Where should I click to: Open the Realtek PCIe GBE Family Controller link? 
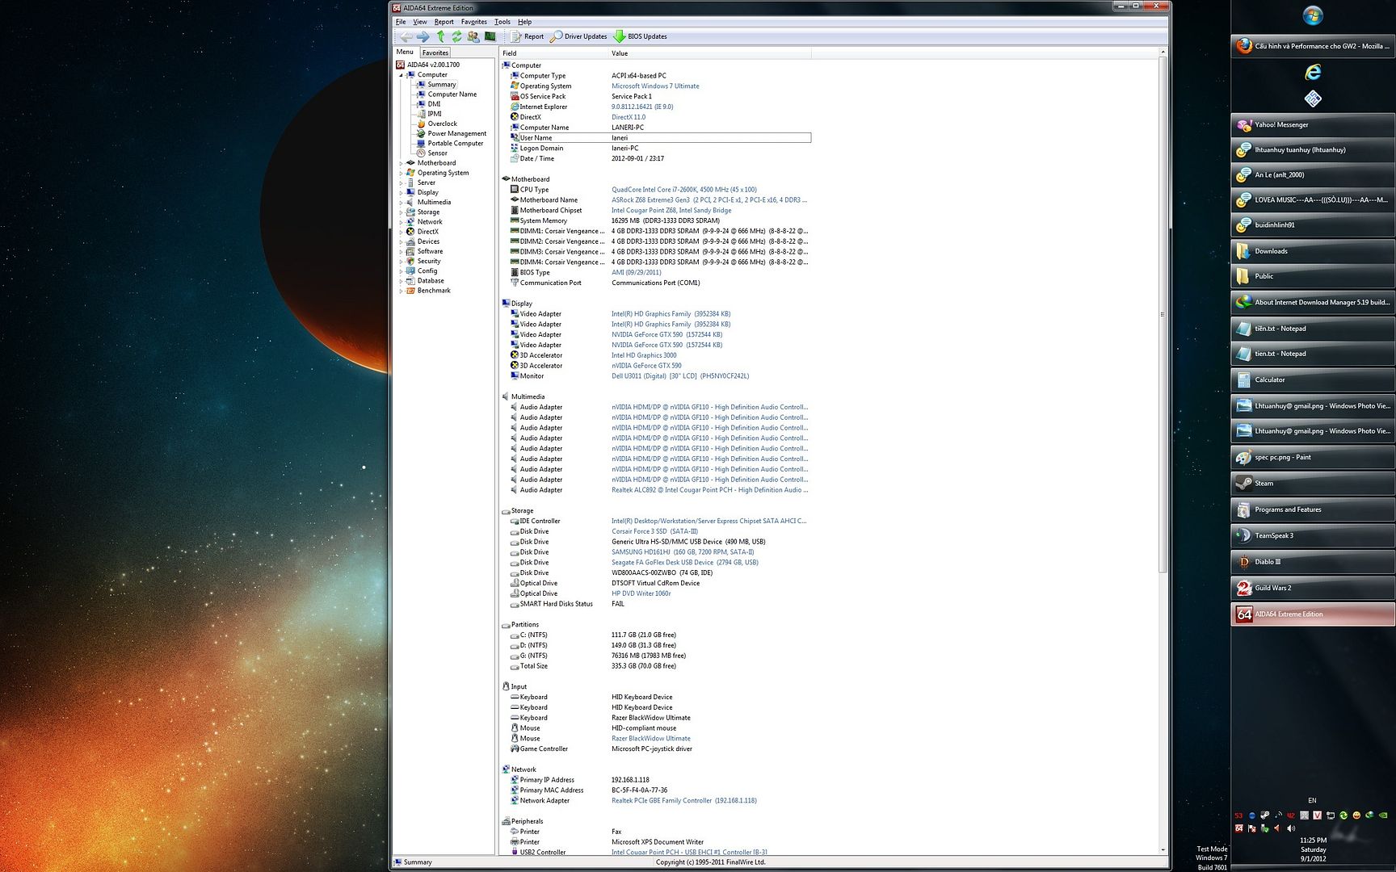tap(683, 801)
